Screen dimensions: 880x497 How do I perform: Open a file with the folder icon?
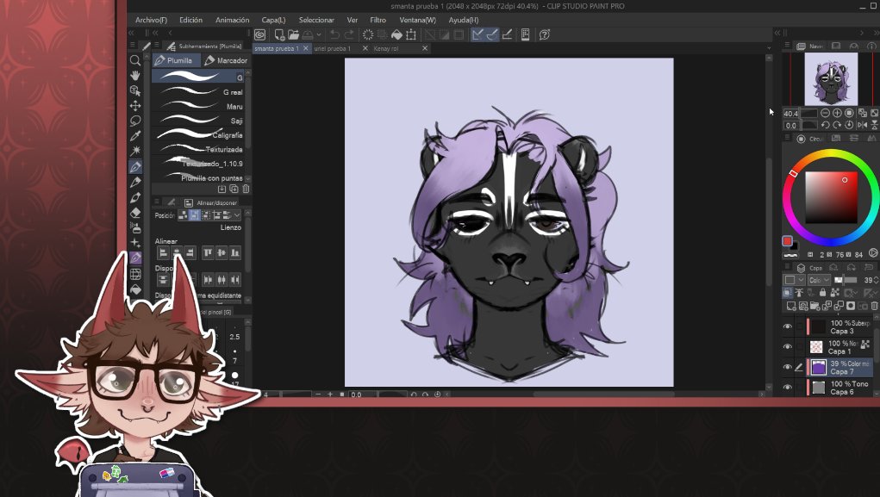pyautogui.click(x=293, y=34)
